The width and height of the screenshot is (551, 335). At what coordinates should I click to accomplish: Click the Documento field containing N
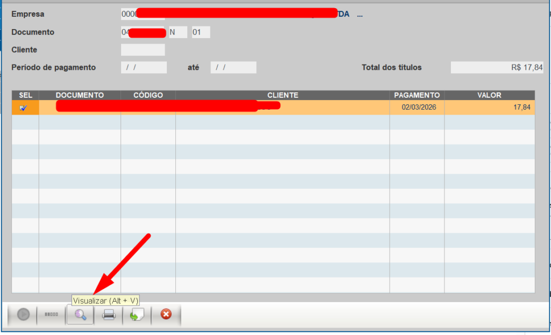click(178, 32)
